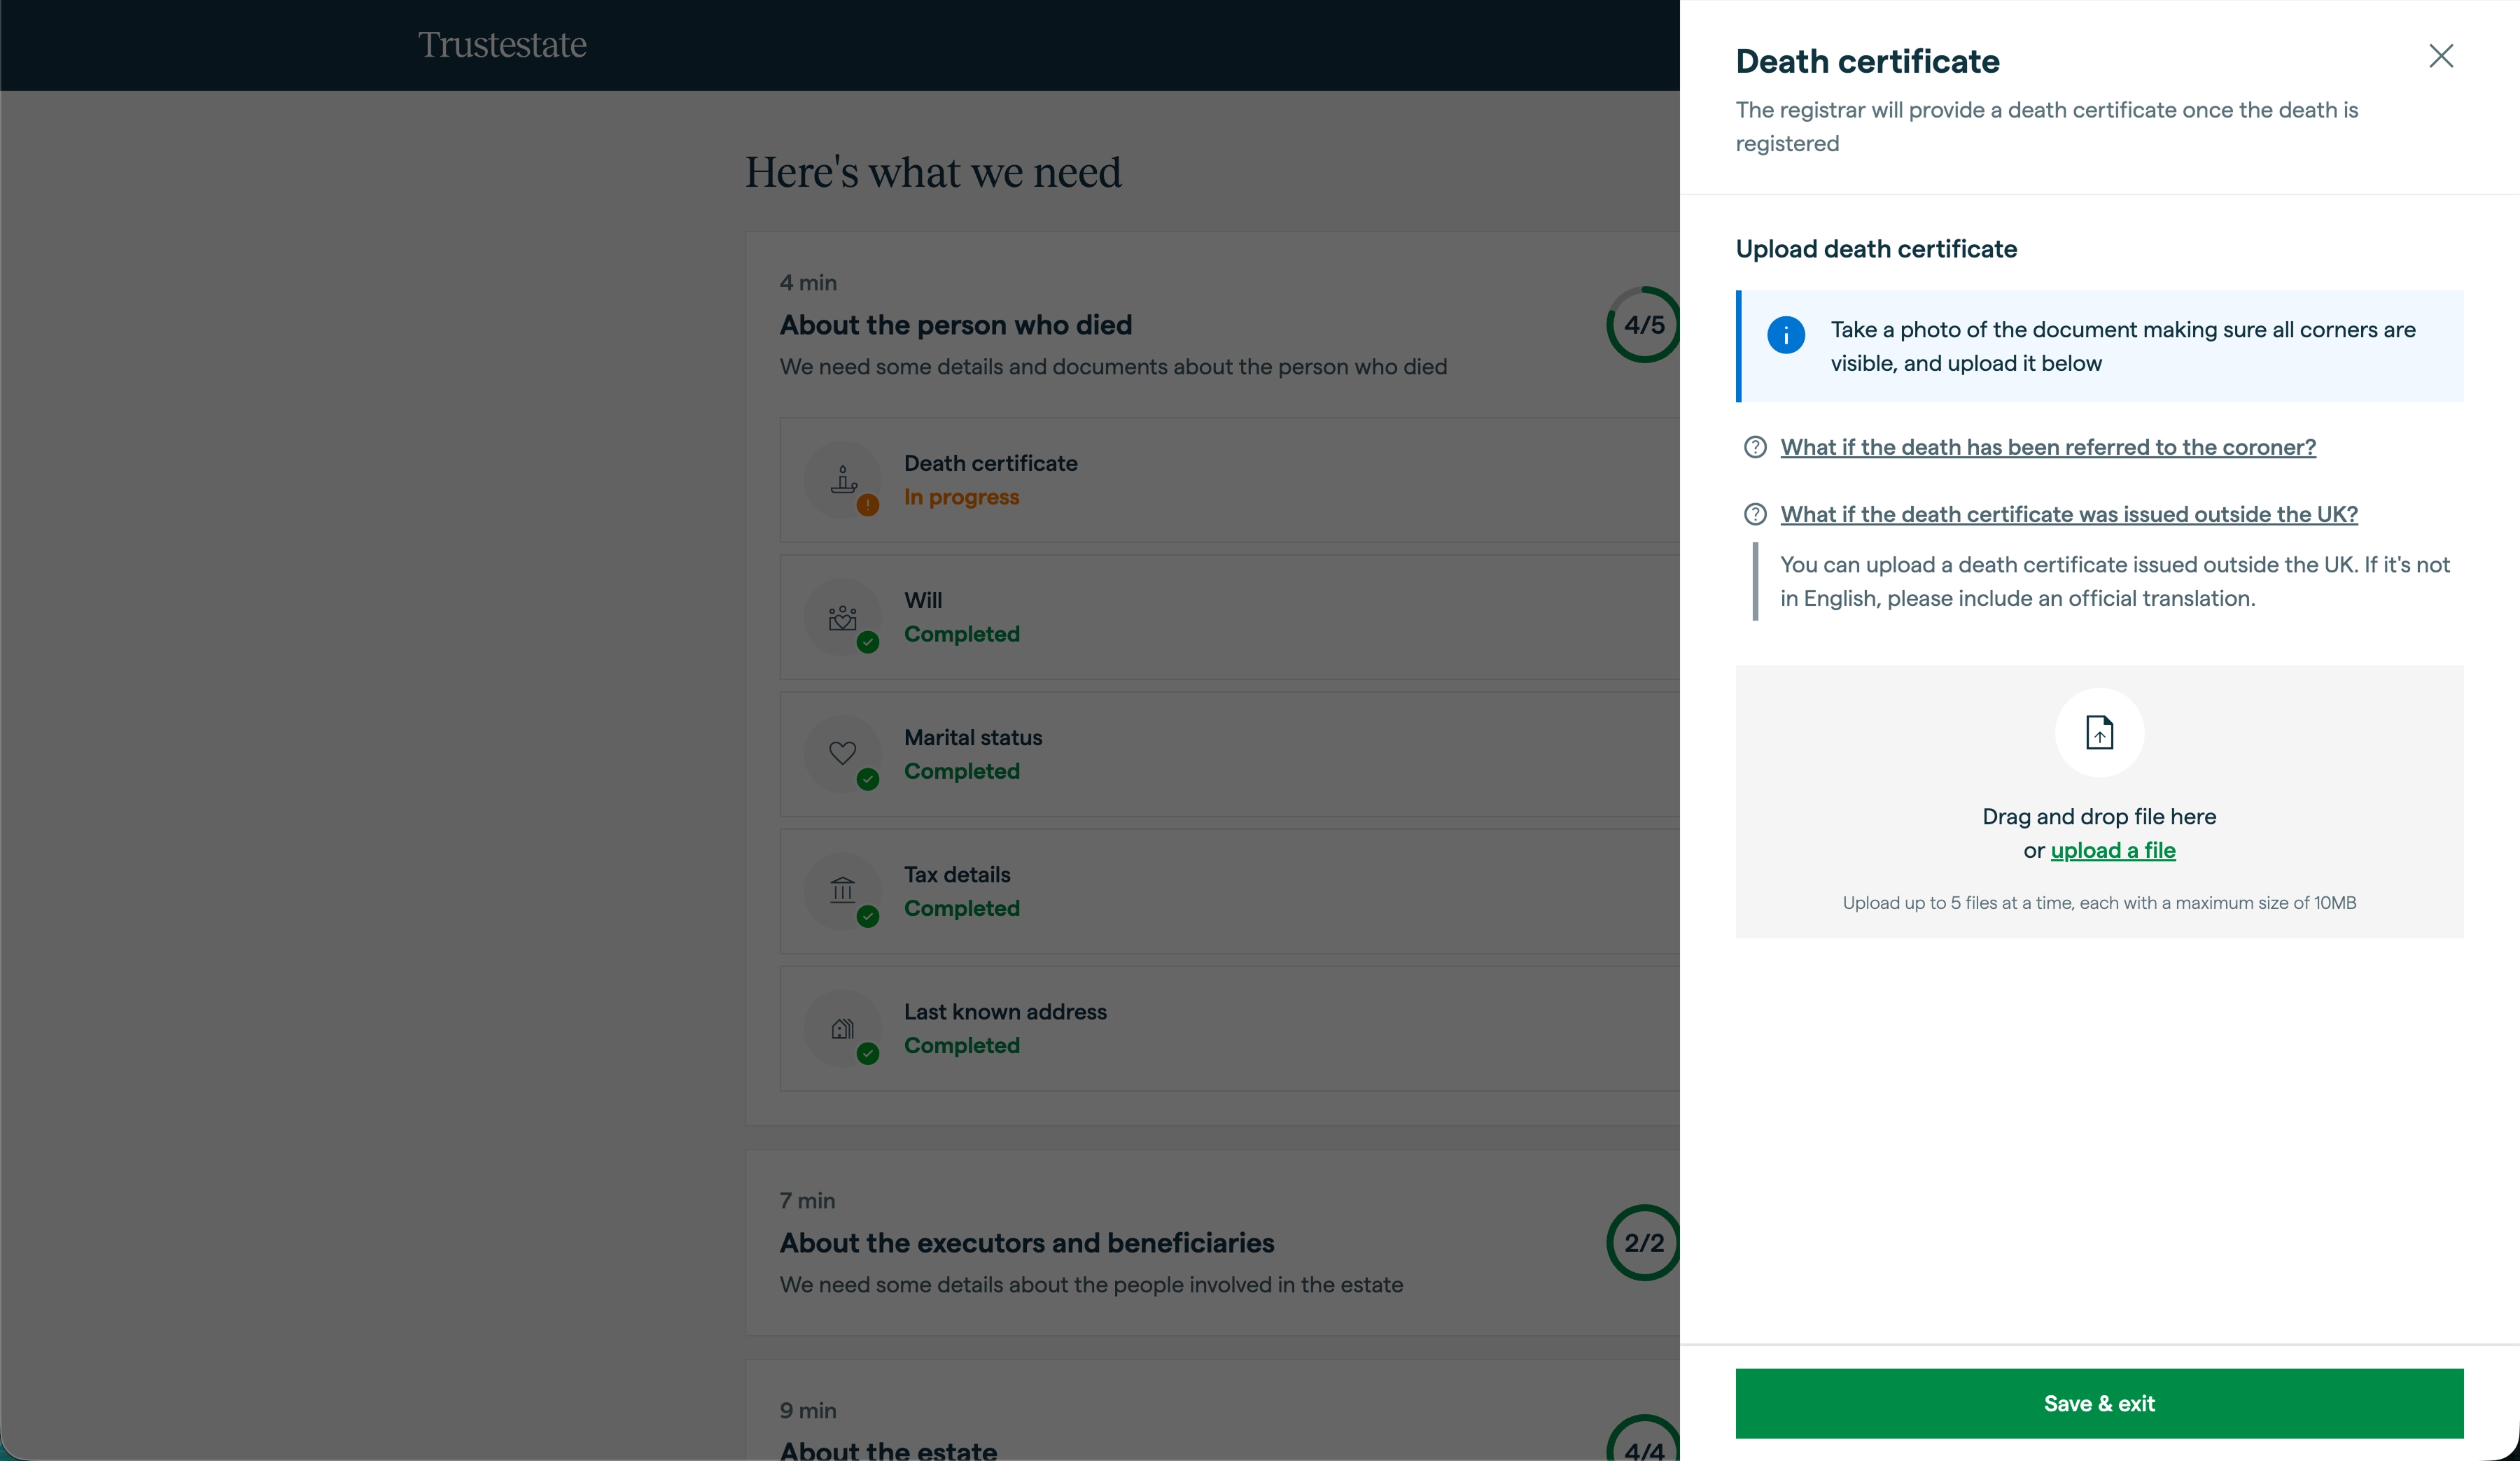Collapse the issued outside the UK question
The width and height of the screenshot is (2520, 1461).
[x=2069, y=514]
